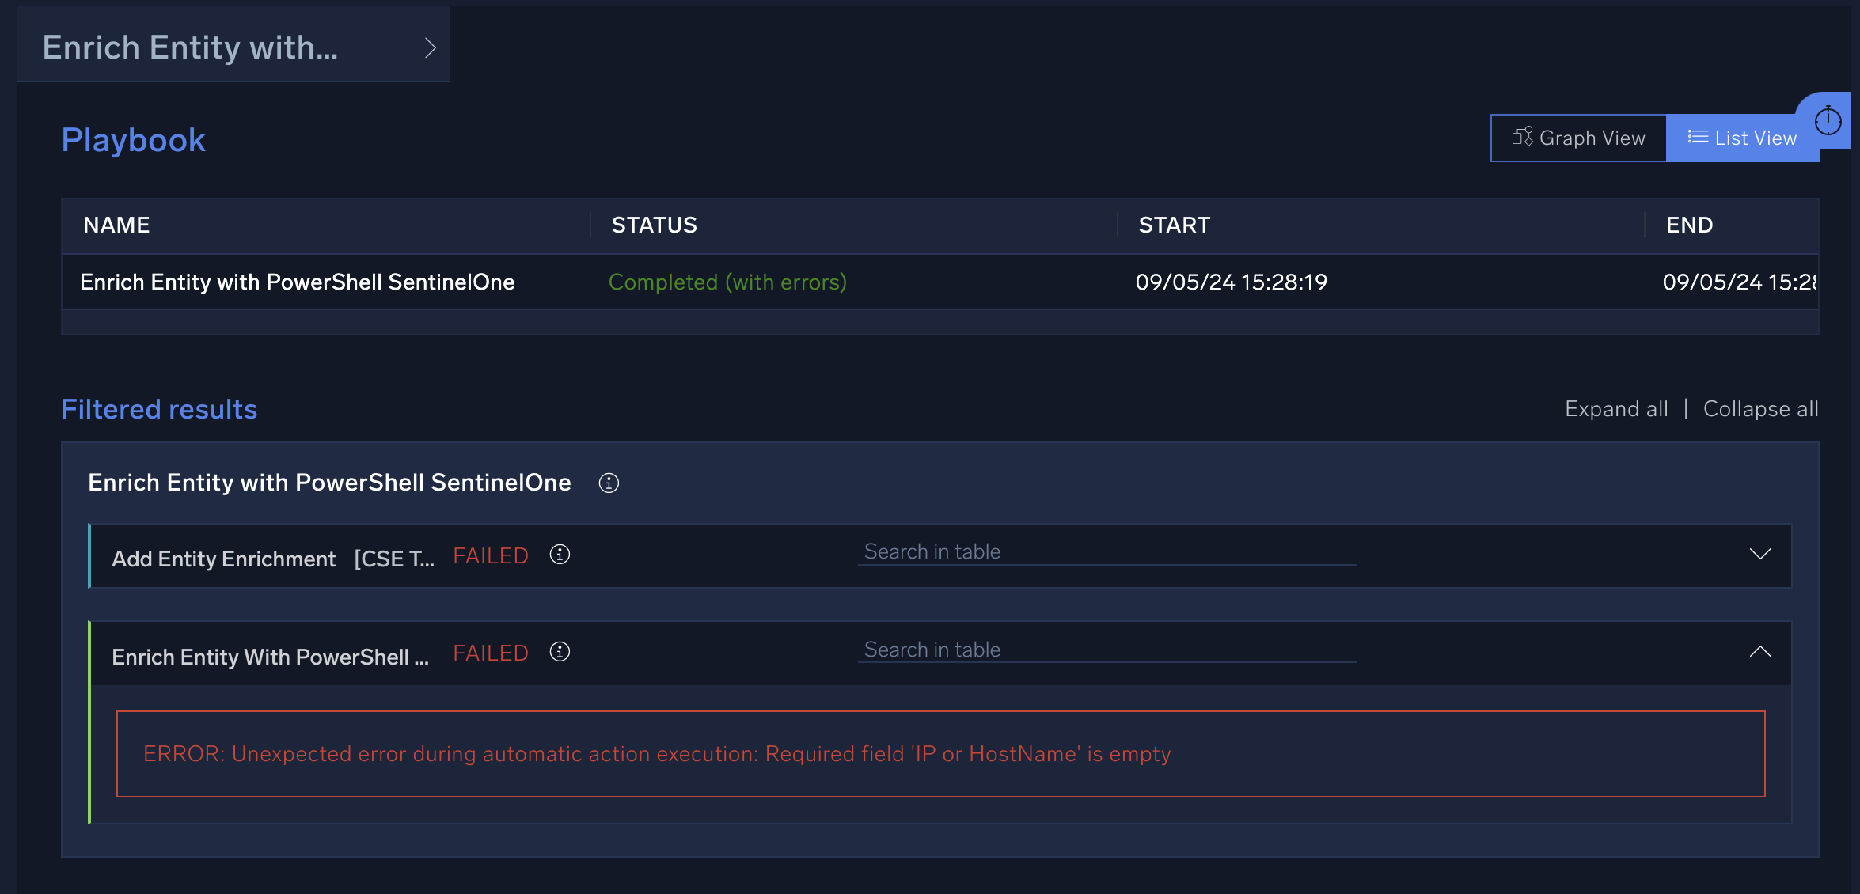Select the Enrich Entity with PowerShell SentinelOne table row
Screen dimensions: 1860x894
297,282
